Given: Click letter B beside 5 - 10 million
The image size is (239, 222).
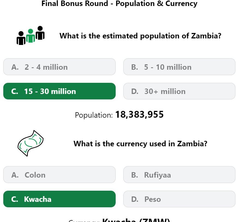Looking at the screenshot, I should pos(135,67).
